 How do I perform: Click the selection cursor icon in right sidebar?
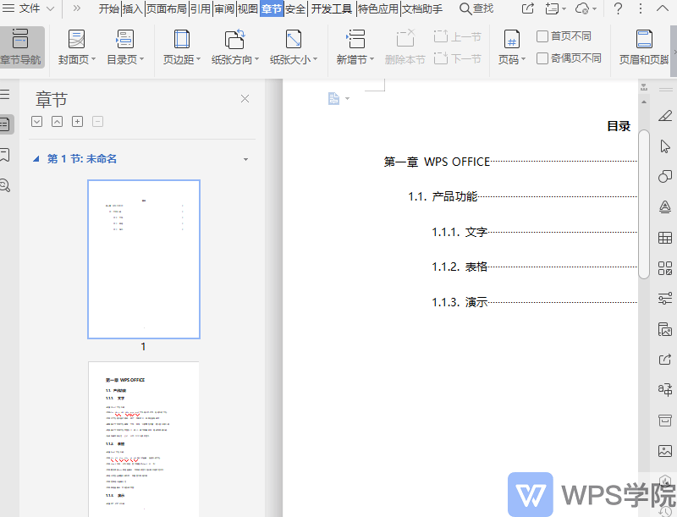tap(665, 146)
